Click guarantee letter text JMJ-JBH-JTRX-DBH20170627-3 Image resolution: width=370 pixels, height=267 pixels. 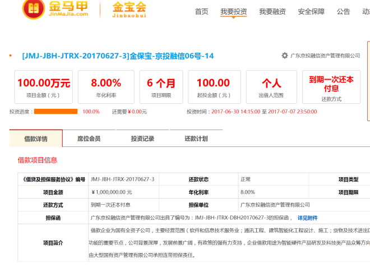click(x=232, y=218)
